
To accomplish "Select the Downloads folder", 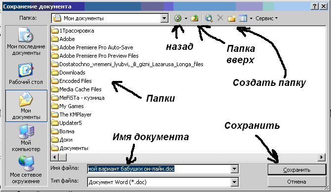I will [x=68, y=73].
